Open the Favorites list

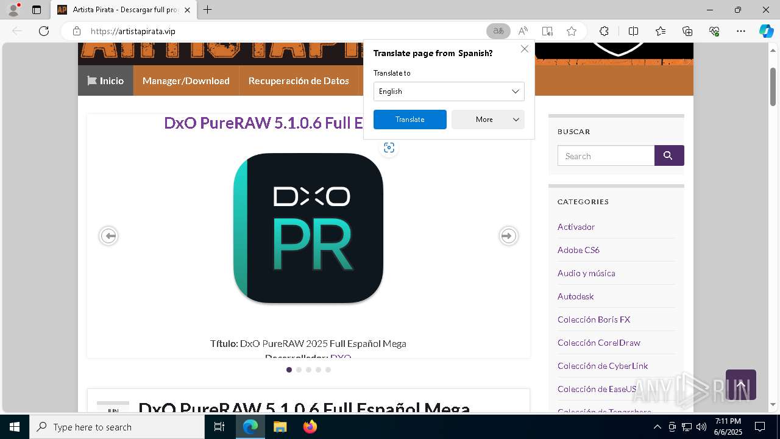pyautogui.click(x=661, y=31)
